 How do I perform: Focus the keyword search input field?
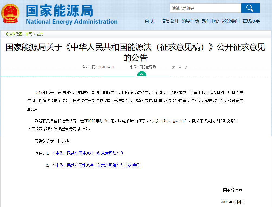[x=206, y=8]
